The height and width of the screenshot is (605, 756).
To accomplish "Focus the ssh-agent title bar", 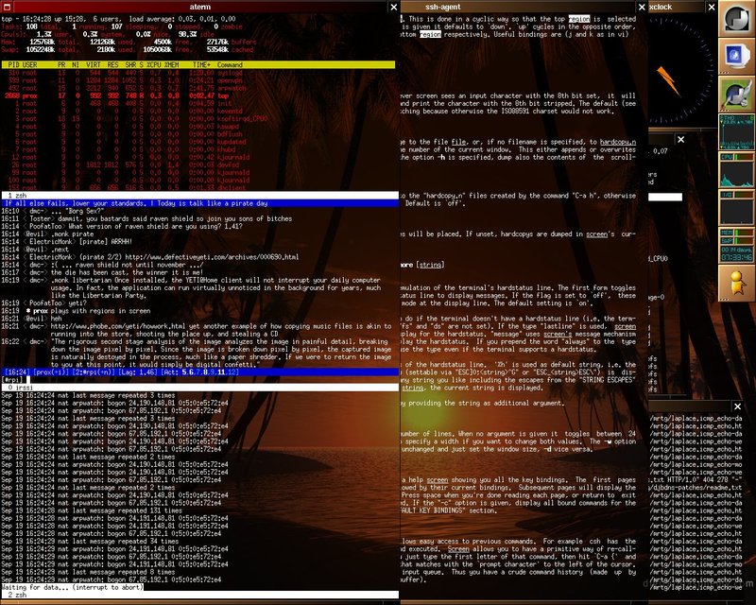I will pyautogui.click(x=518, y=7).
